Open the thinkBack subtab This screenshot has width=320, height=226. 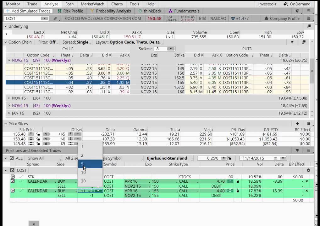[x=150, y=11]
